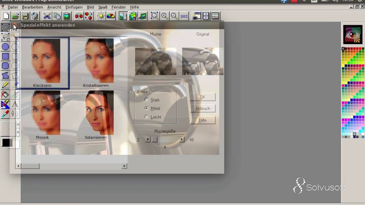Click the Zoom in magnifier icon
The image size is (365, 205).
(165, 16)
